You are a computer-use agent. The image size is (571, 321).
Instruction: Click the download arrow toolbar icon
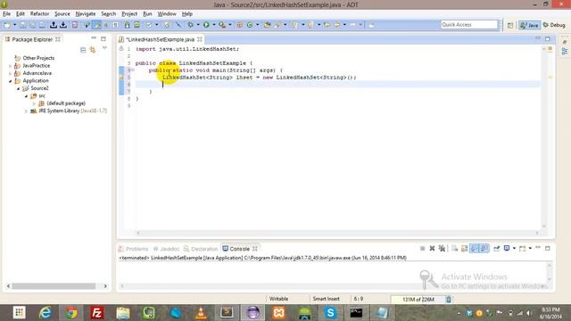click(63, 25)
